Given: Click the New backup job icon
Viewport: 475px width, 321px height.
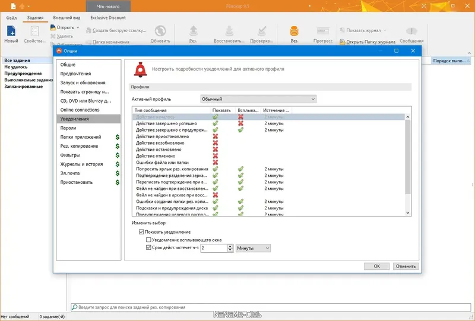Looking at the screenshot, I should (11, 31).
